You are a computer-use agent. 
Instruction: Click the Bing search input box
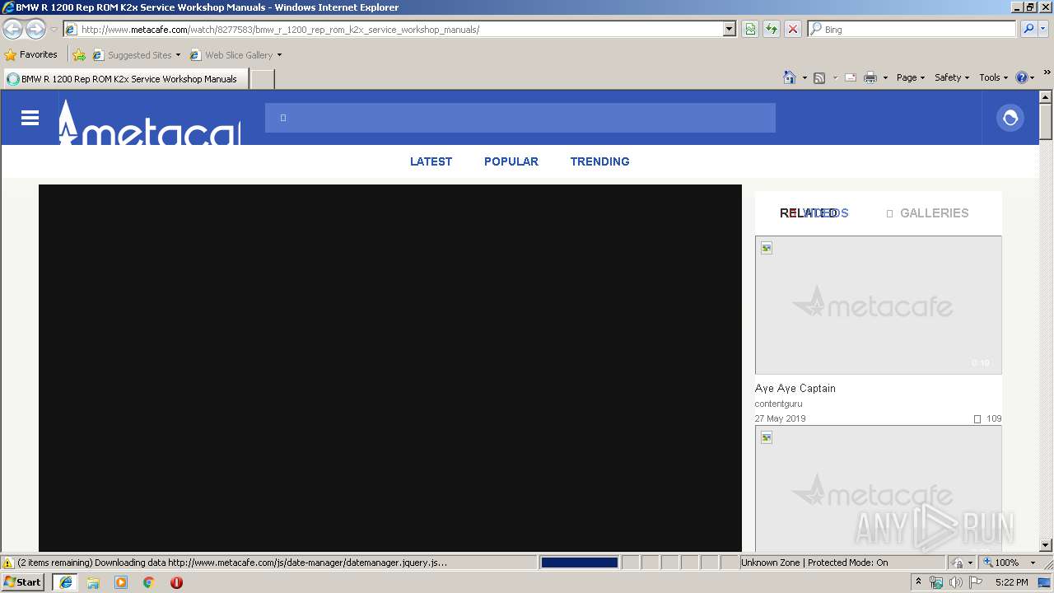912,29
